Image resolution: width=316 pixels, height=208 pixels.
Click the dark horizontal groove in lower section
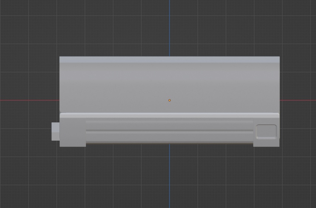[x=169, y=130]
